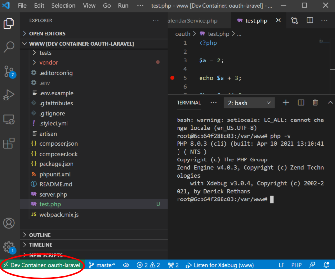
Task: Open terminal selector dropdown 2: bash
Action: click(x=249, y=103)
